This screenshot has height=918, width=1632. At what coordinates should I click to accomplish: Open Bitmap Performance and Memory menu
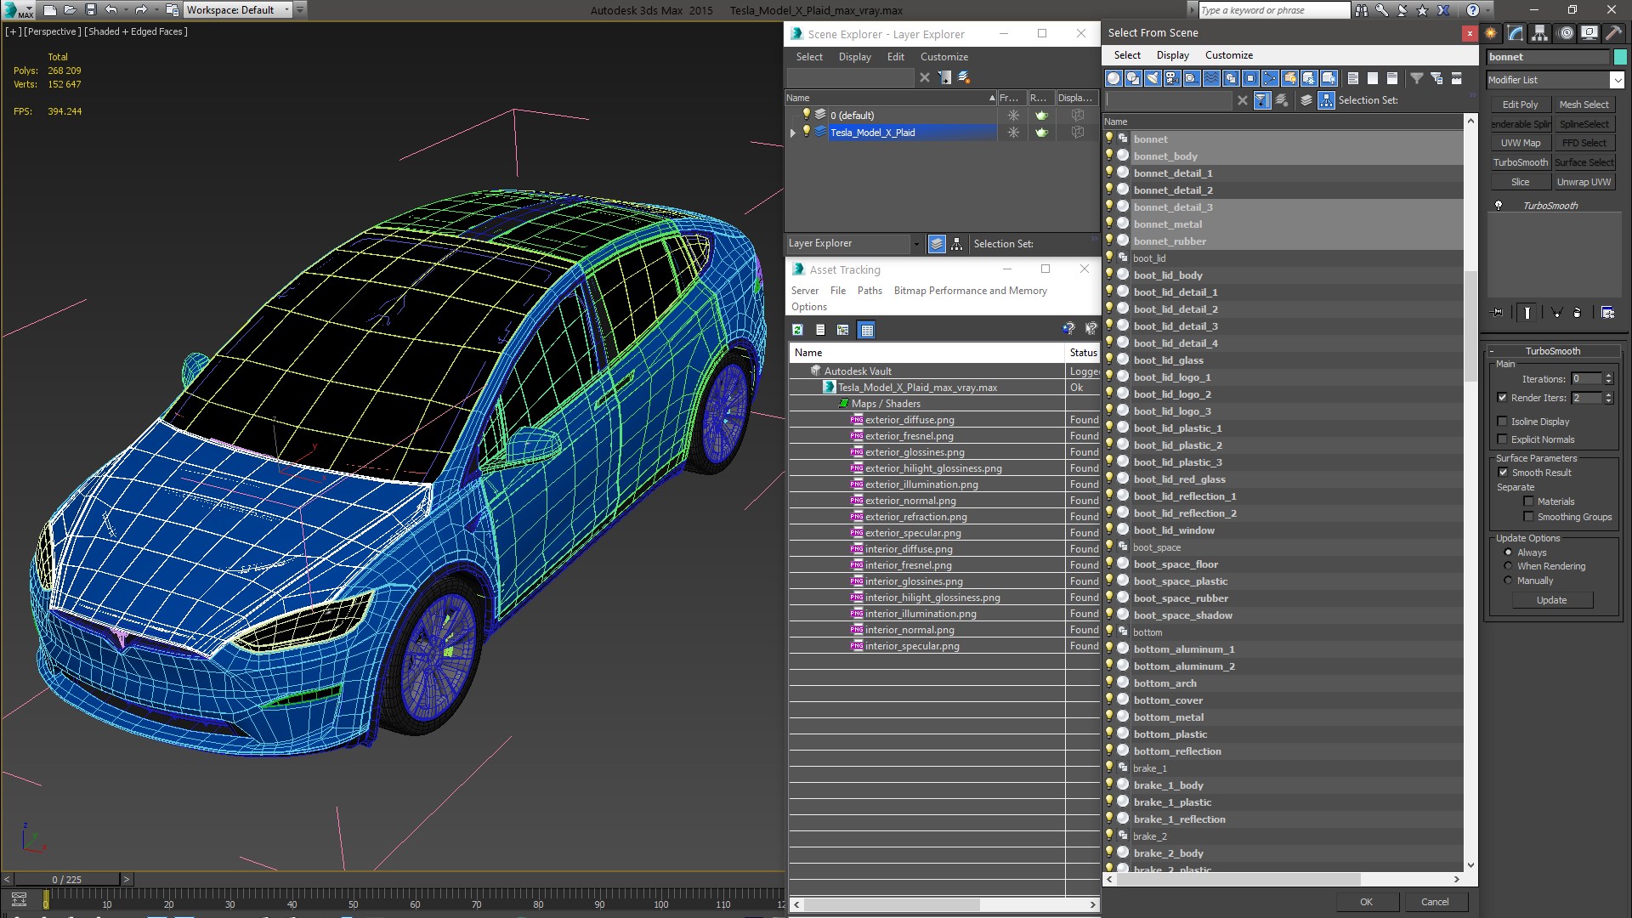pos(970,291)
